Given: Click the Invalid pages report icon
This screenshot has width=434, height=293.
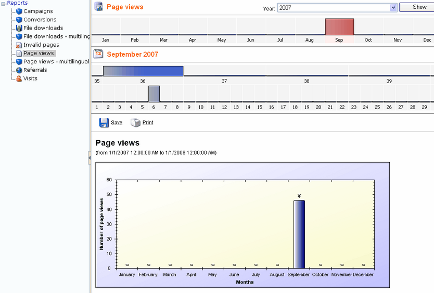Looking at the screenshot, I should [x=19, y=45].
